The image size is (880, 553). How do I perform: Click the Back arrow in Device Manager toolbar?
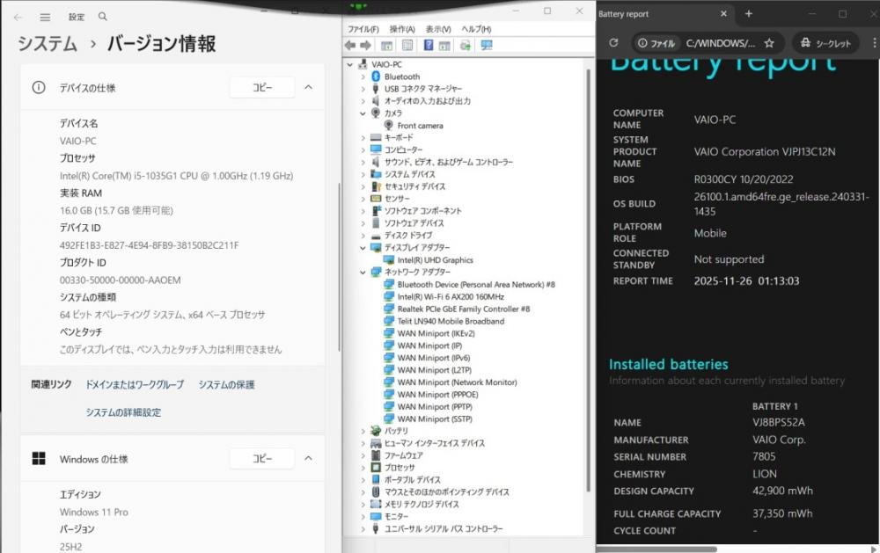(x=351, y=46)
